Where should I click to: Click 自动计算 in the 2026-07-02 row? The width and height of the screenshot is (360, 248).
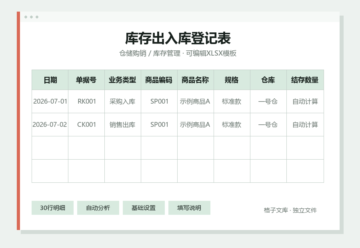tap(305, 125)
